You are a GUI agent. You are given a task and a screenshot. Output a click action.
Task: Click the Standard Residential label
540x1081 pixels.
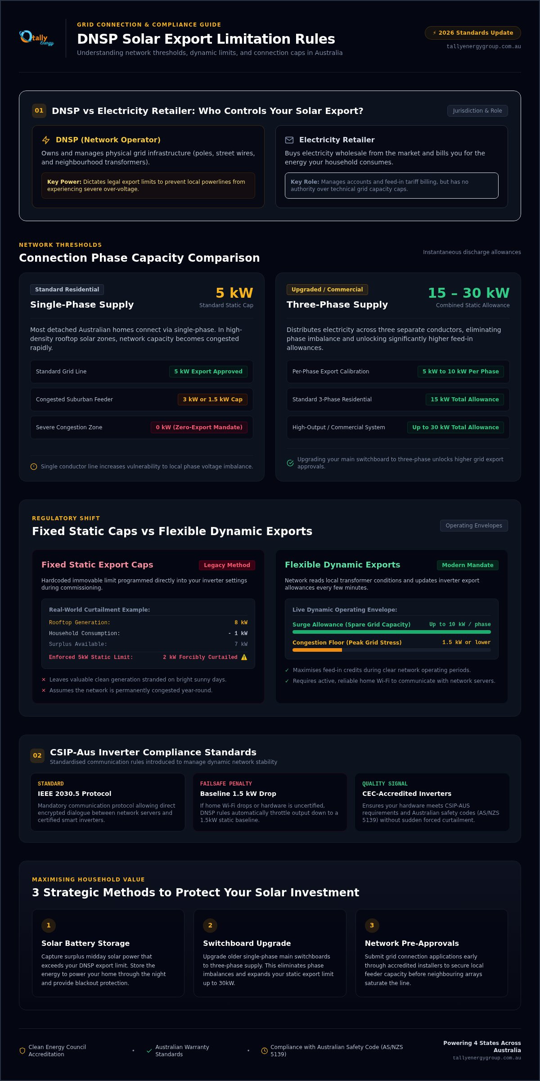(x=67, y=290)
